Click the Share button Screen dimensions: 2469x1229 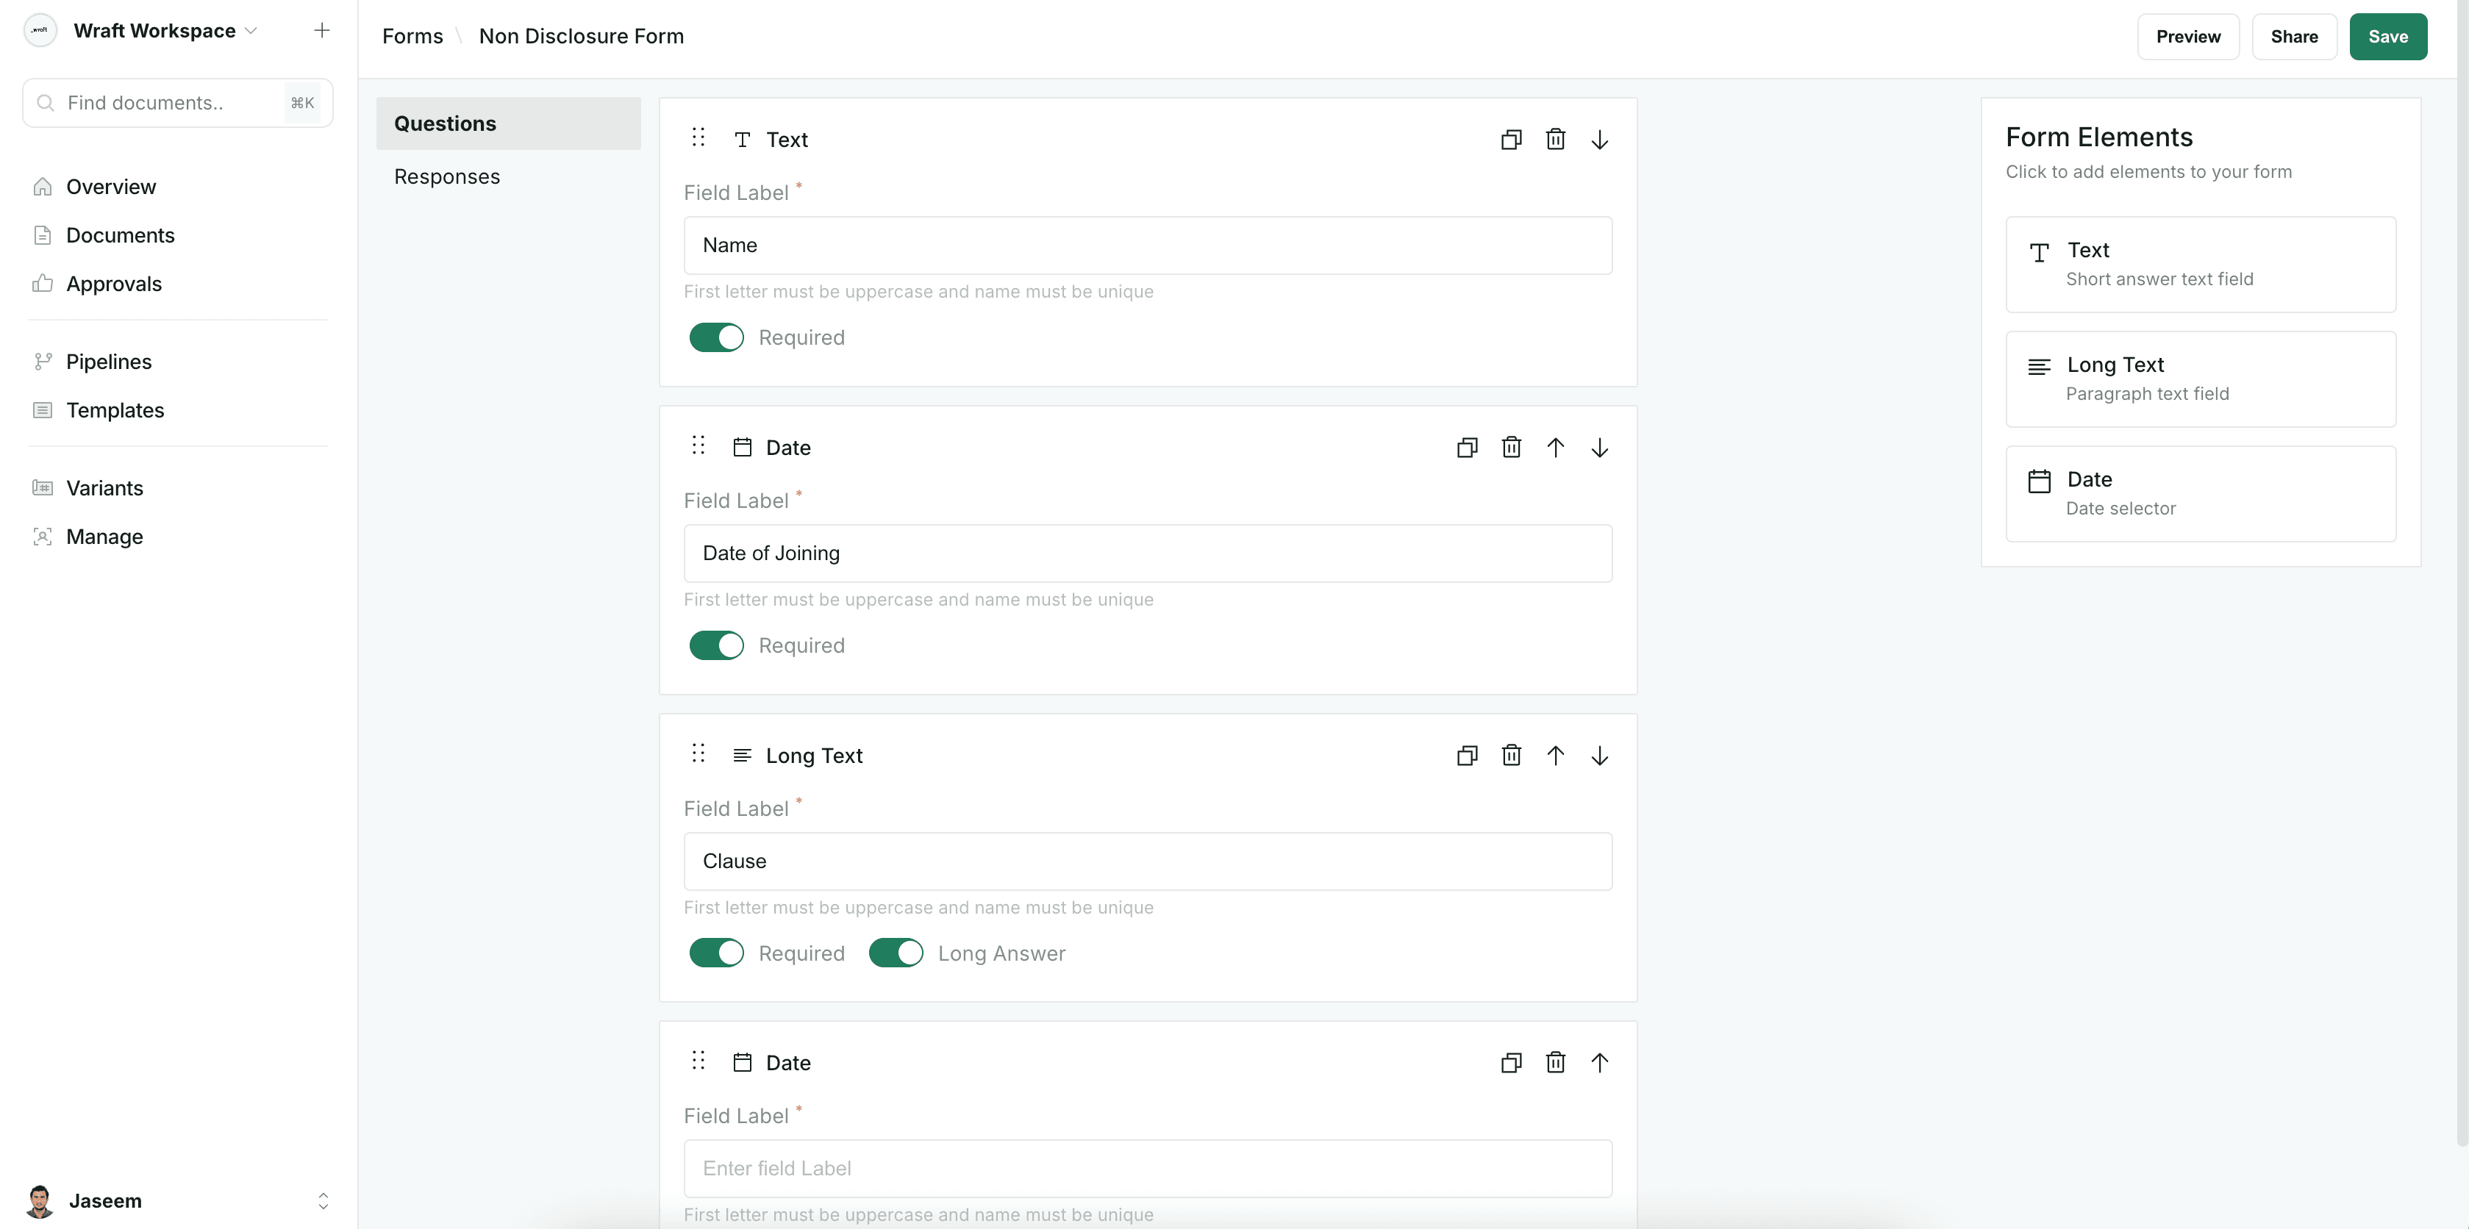2293,37
